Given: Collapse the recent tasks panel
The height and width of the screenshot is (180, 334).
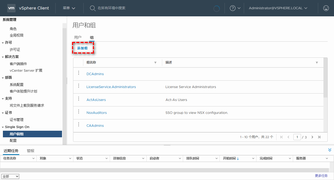Looking at the screenshot, I should tap(330, 150).
